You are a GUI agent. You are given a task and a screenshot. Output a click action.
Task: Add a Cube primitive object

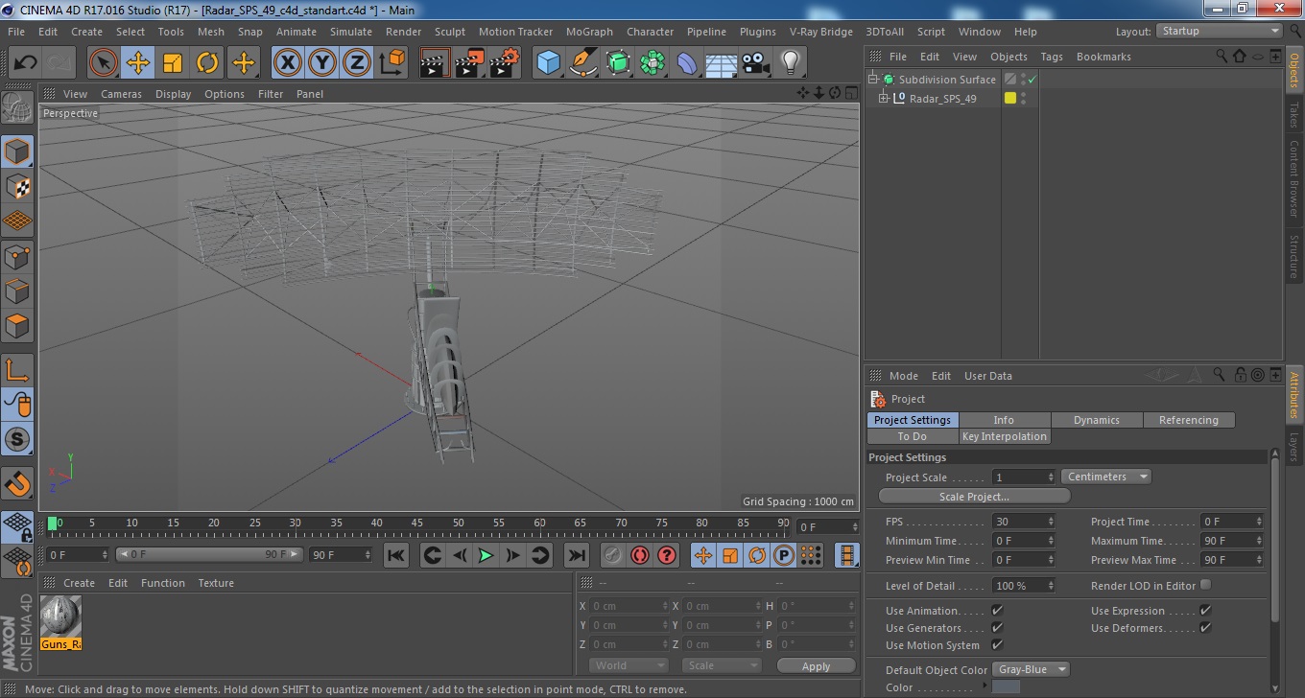coord(548,63)
